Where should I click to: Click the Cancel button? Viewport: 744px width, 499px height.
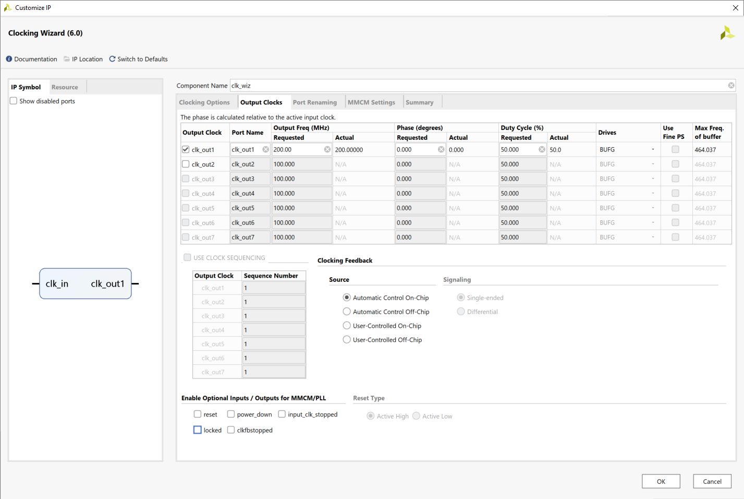(x=712, y=481)
